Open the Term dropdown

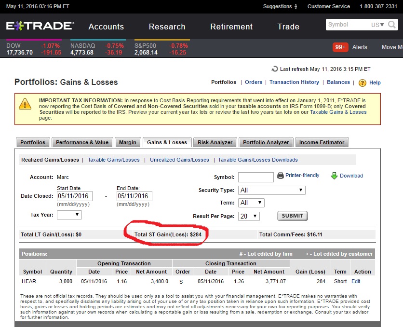click(251, 203)
